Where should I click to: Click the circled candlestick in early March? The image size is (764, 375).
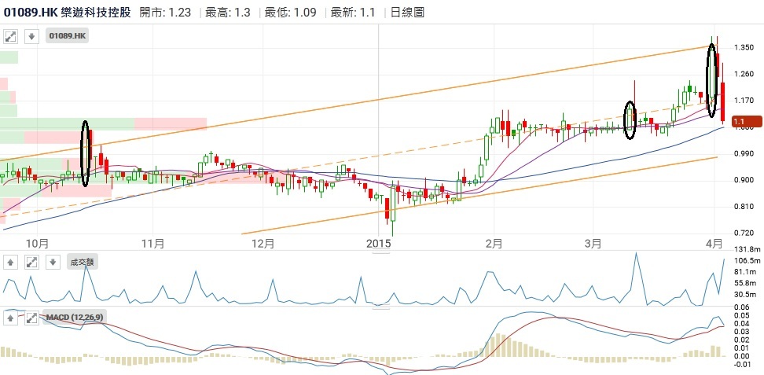point(629,120)
